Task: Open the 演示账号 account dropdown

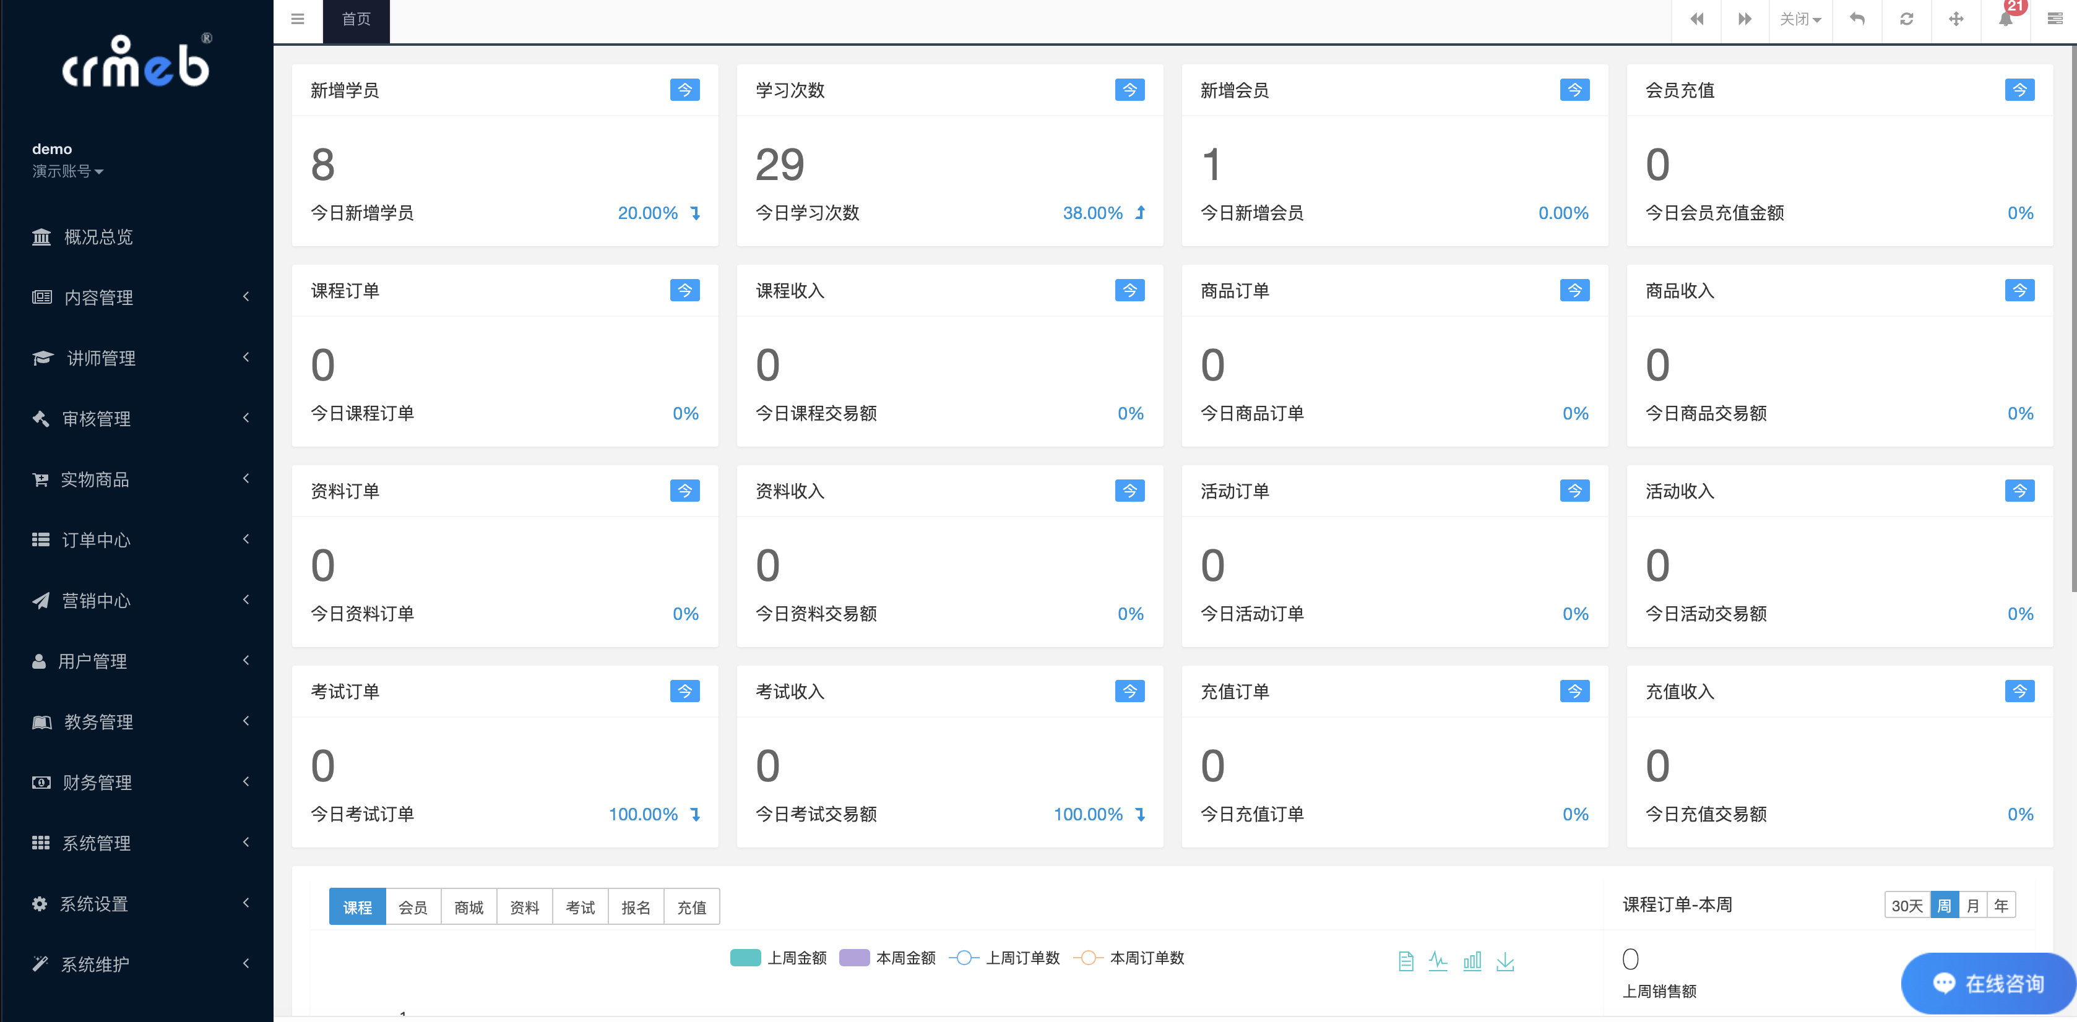Action: point(67,171)
